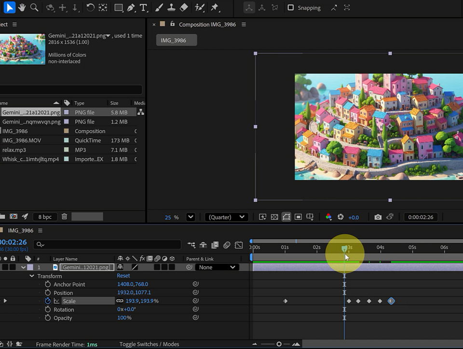Click the IMG_3986 composition breadcrumb tab
The image size is (463, 349).
coord(176,40)
